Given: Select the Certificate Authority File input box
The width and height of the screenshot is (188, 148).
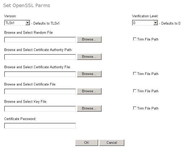Looking at the screenshot, I should tap(40, 74).
